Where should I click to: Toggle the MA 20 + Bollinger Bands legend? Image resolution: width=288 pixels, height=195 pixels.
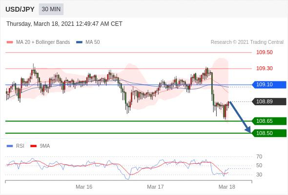38,42
